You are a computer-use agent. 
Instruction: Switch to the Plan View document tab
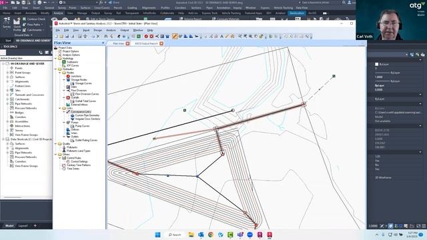118,43
